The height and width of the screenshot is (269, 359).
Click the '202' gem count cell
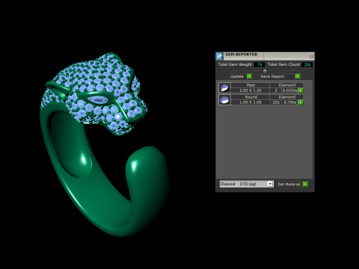pyautogui.click(x=276, y=102)
